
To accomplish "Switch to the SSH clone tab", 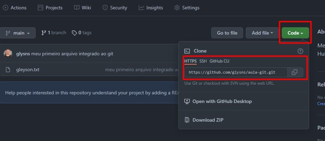I will point(203,61).
